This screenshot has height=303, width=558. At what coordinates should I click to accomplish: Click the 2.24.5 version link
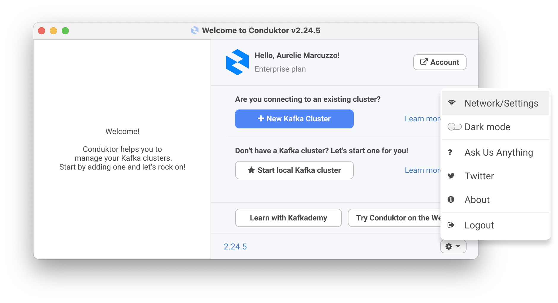[x=235, y=246]
